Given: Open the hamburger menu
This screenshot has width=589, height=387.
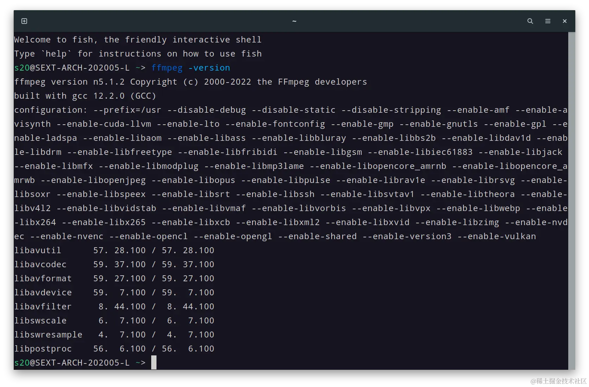Looking at the screenshot, I should tap(548, 21).
